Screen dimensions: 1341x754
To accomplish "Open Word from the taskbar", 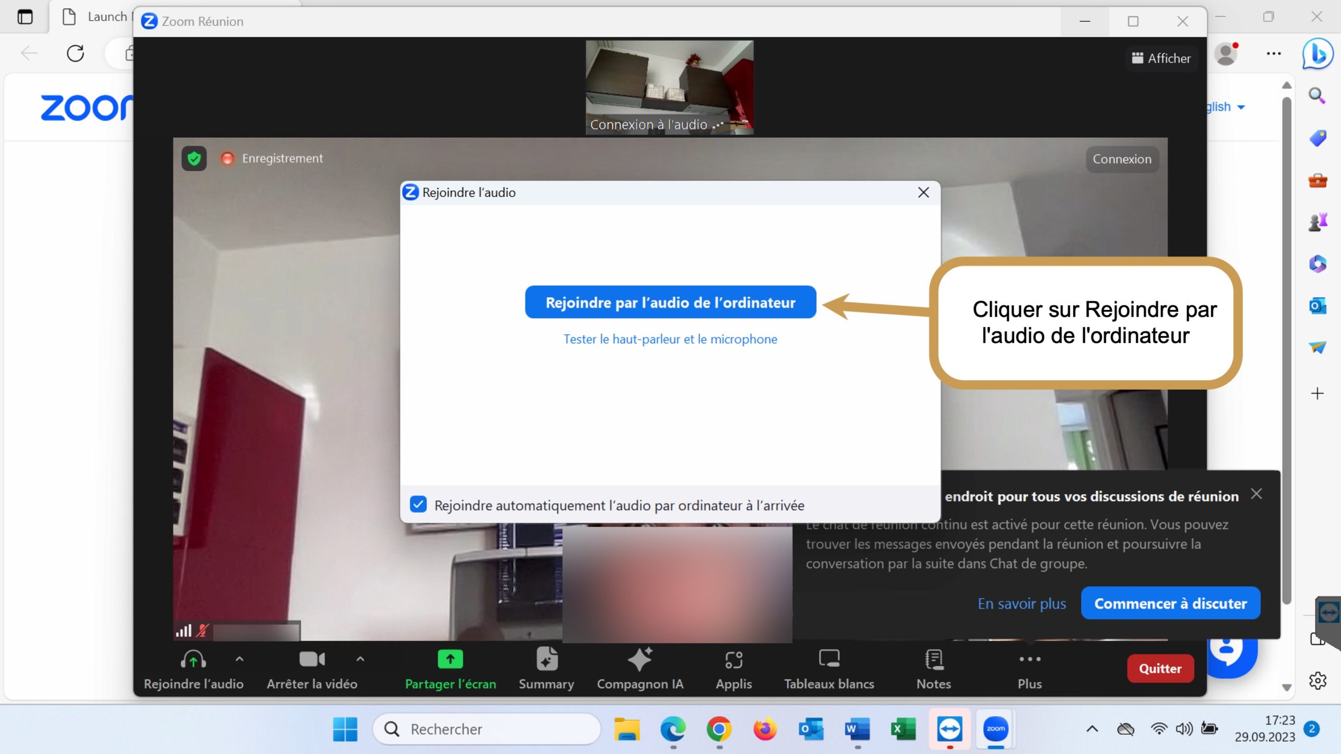I will click(x=857, y=729).
